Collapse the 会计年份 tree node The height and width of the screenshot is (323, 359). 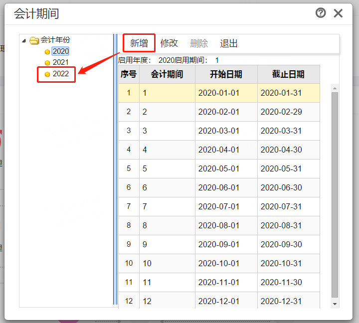24,40
